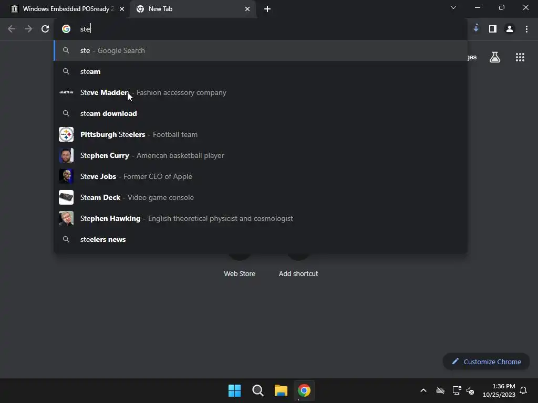
Task: Click the OneDrive cloud tray icon
Action: pos(440,390)
